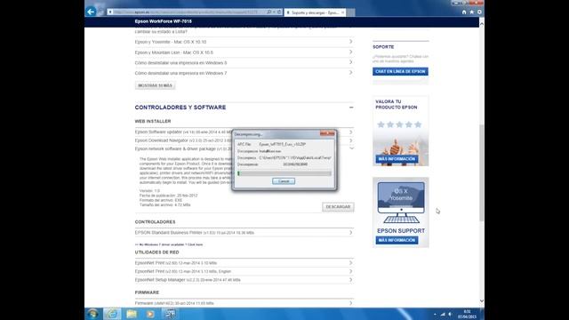
Task: Click scrollbar up arrow
Action: (482, 24)
